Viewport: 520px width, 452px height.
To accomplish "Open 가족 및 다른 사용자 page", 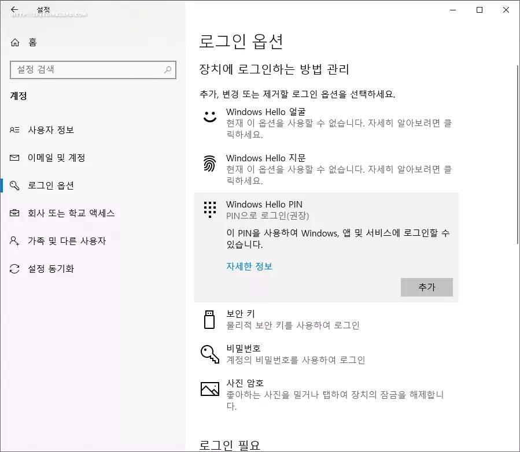I will pos(93,240).
